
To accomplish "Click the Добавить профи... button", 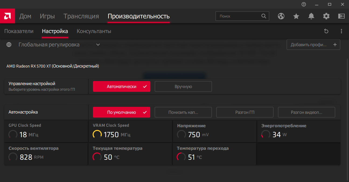I will (313, 45).
